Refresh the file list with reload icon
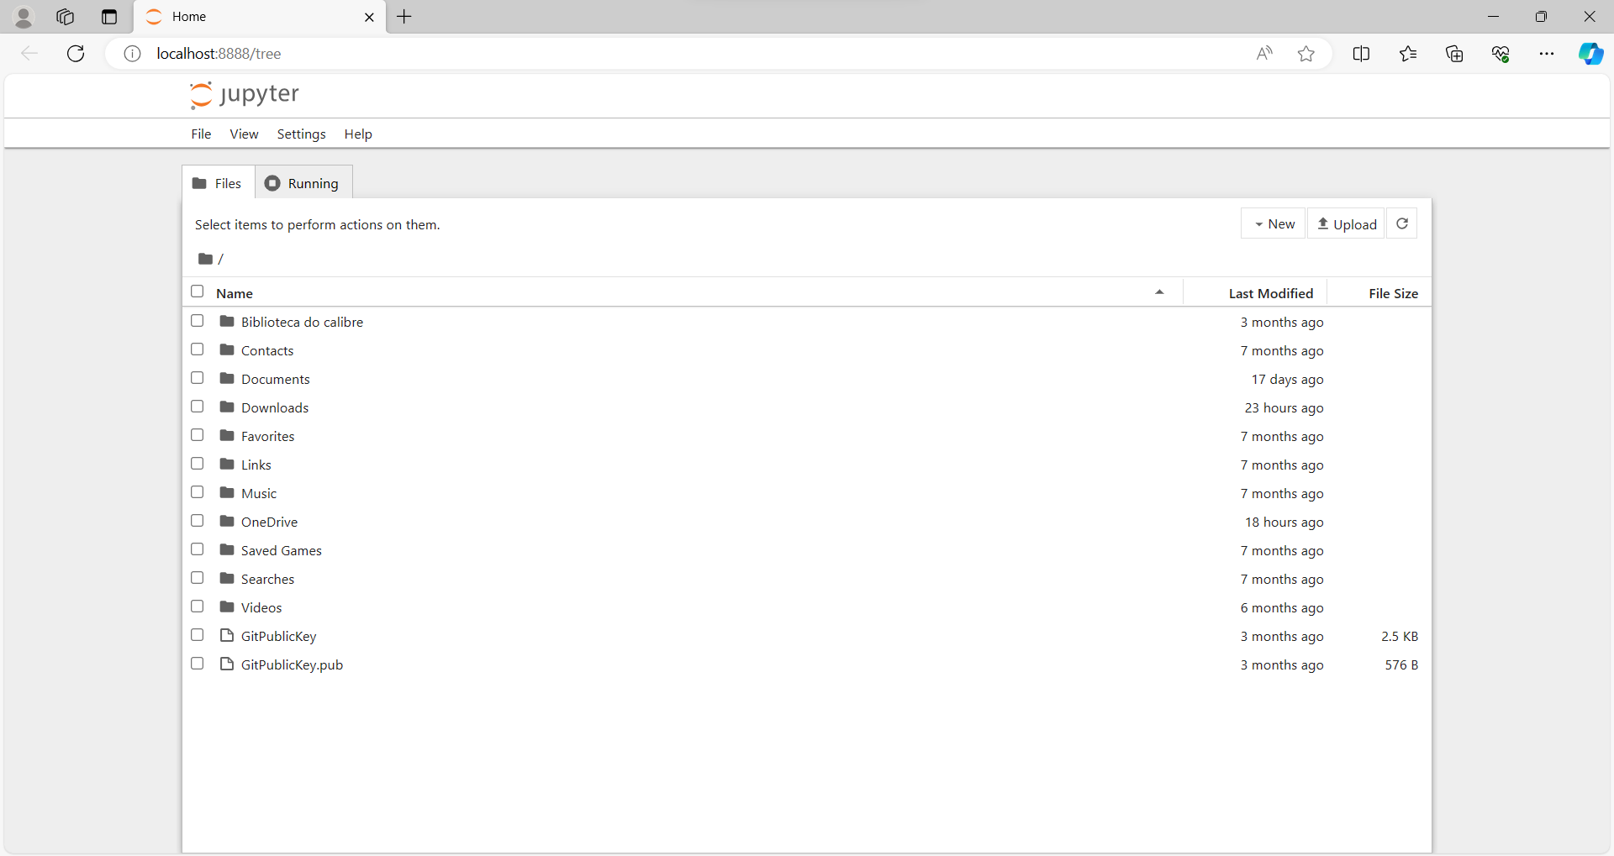1614x856 pixels. (1401, 223)
